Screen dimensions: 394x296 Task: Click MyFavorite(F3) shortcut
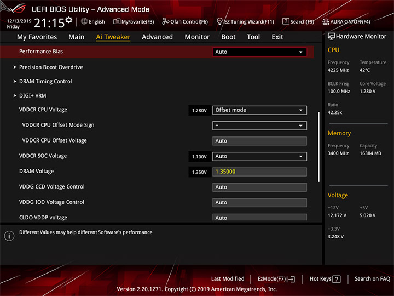(x=134, y=21)
